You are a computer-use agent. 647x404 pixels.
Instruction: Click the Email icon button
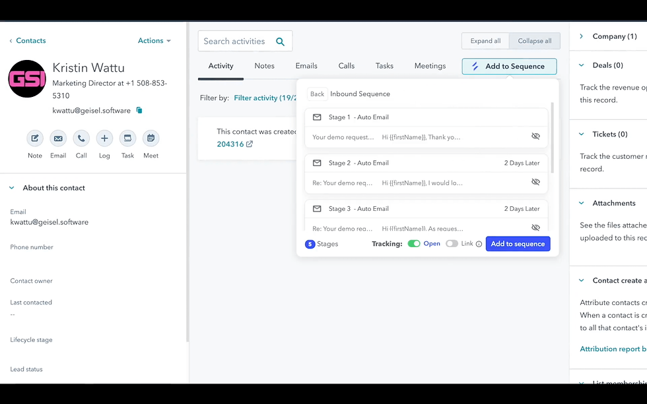58,138
